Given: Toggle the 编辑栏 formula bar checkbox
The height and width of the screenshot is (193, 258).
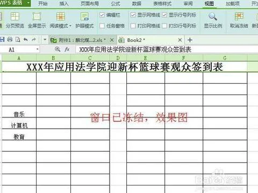Looking at the screenshot, I should pos(102,15).
